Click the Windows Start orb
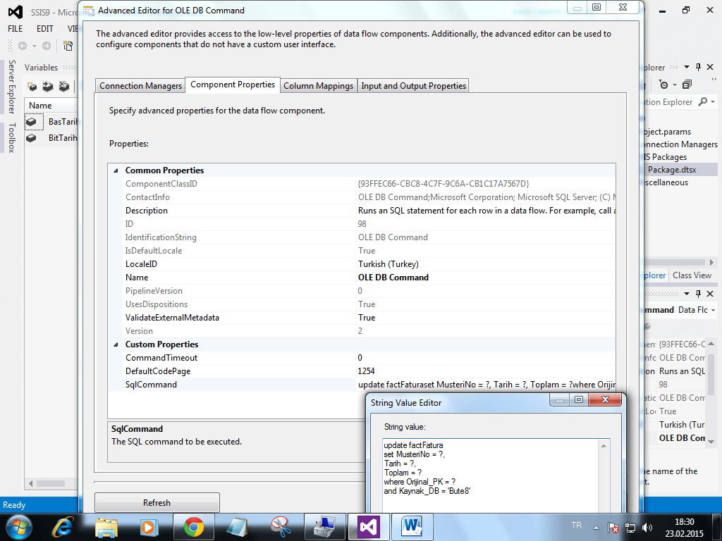Image resolution: width=722 pixels, height=541 pixels. click(18, 527)
